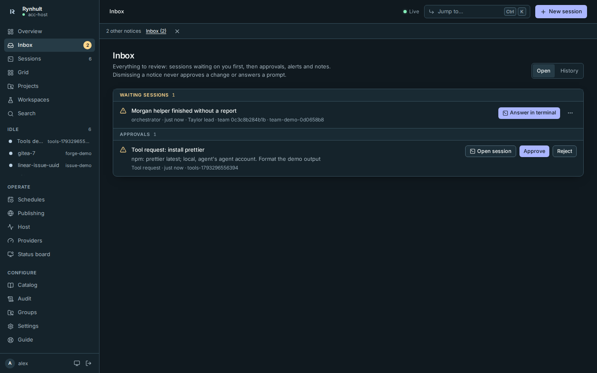Image resolution: width=597 pixels, height=373 pixels.
Task: Open the Host page
Action: (x=49, y=227)
